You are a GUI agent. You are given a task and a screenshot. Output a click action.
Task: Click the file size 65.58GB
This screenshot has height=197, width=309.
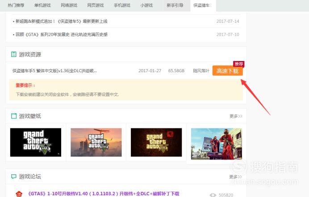click(176, 70)
